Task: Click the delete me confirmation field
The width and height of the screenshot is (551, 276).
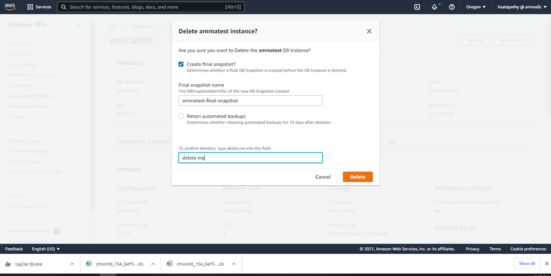Action: [x=250, y=158]
